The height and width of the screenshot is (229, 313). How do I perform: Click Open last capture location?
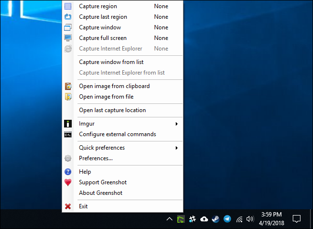[112, 110]
